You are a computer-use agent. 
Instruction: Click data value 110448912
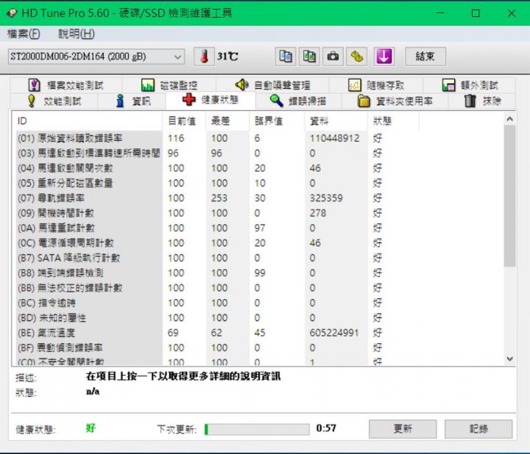click(334, 138)
